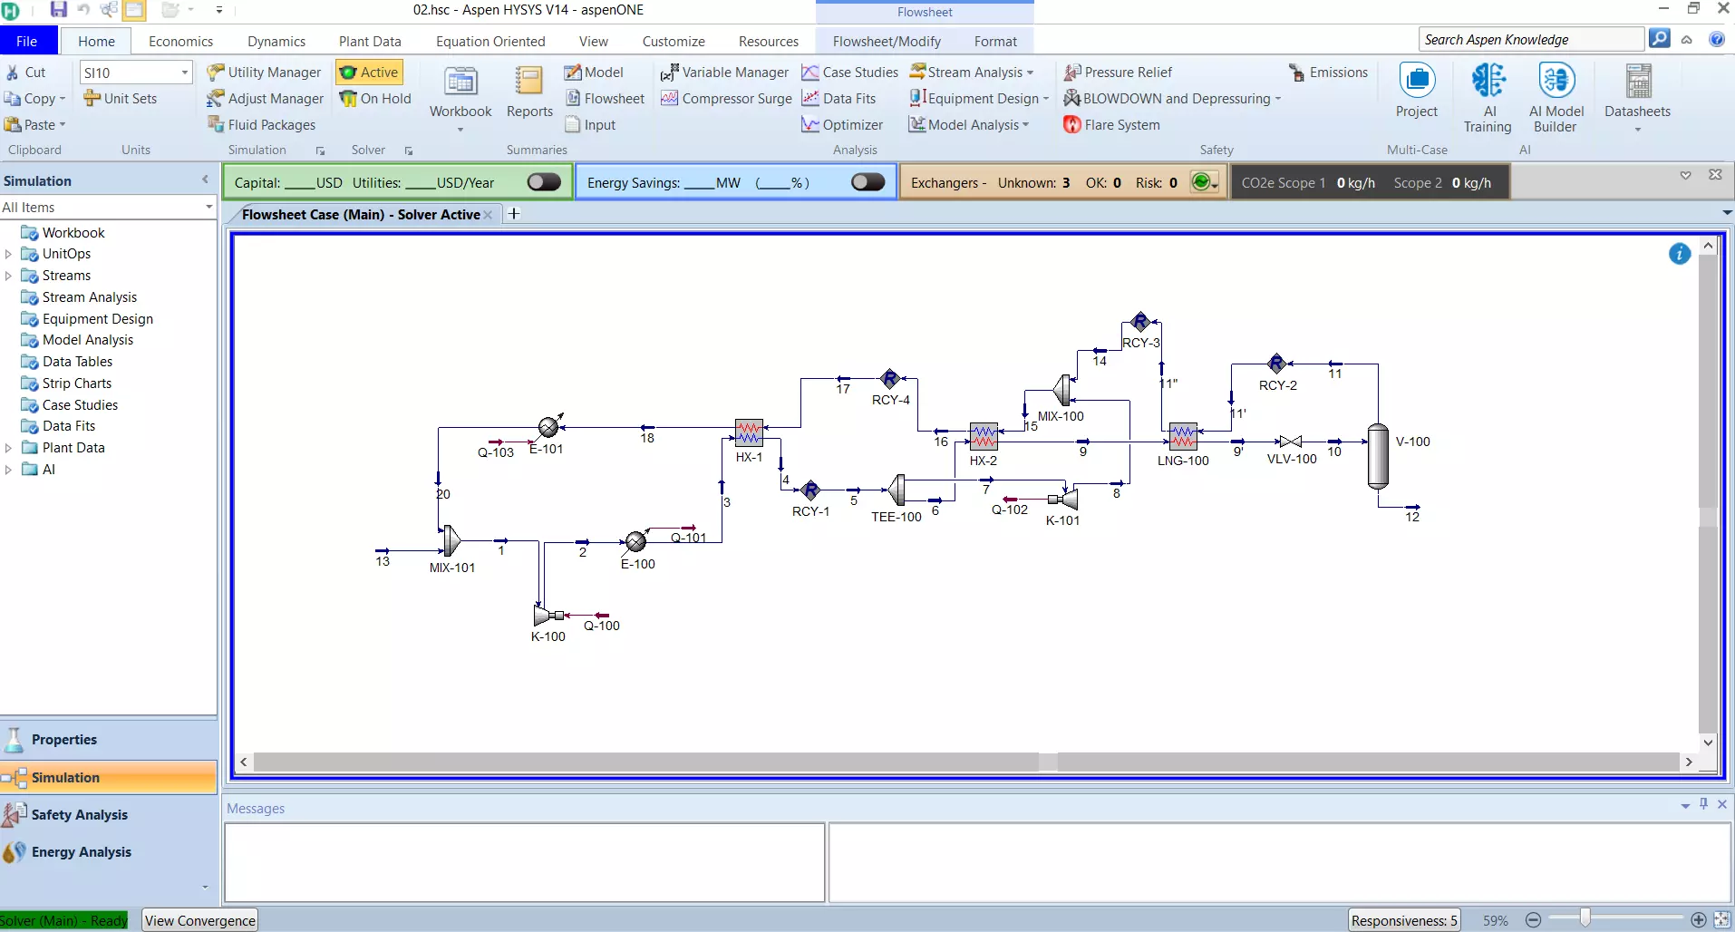The height and width of the screenshot is (932, 1735).
Task: Open Pressure Relief analysis
Action: (1118, 72)
